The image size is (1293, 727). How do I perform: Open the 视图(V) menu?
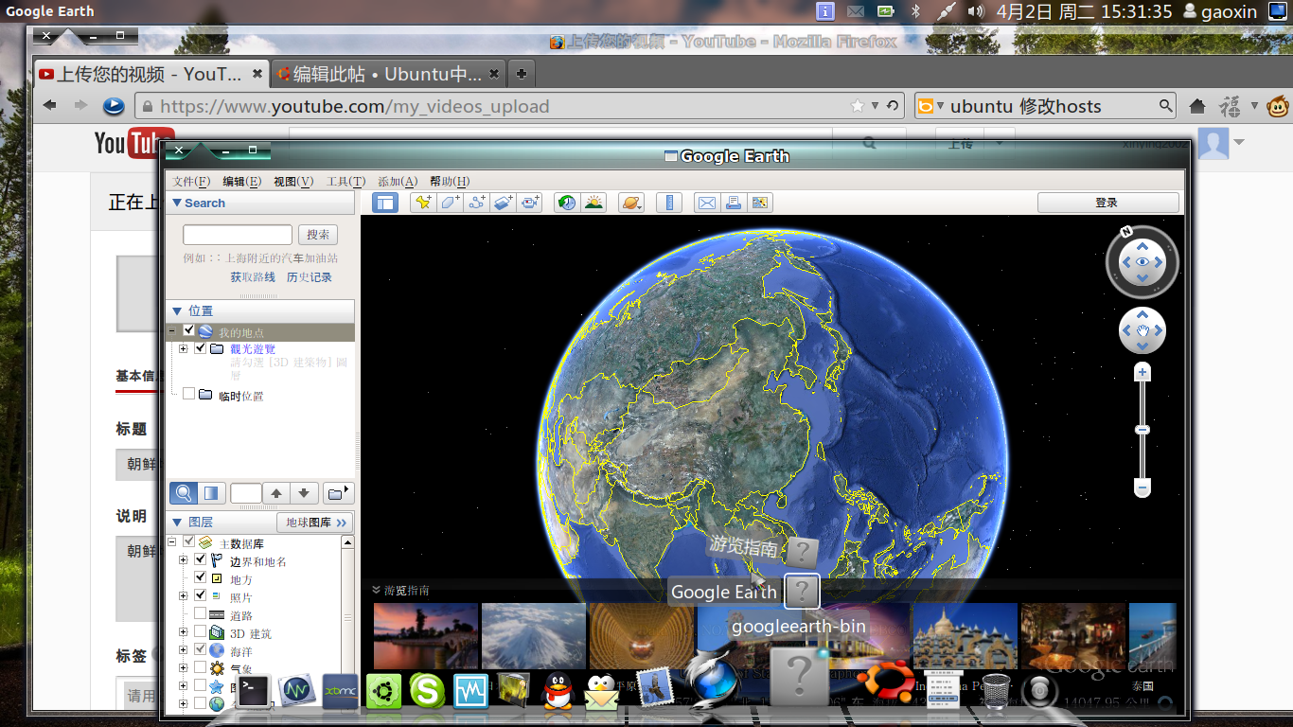point(293,181)
